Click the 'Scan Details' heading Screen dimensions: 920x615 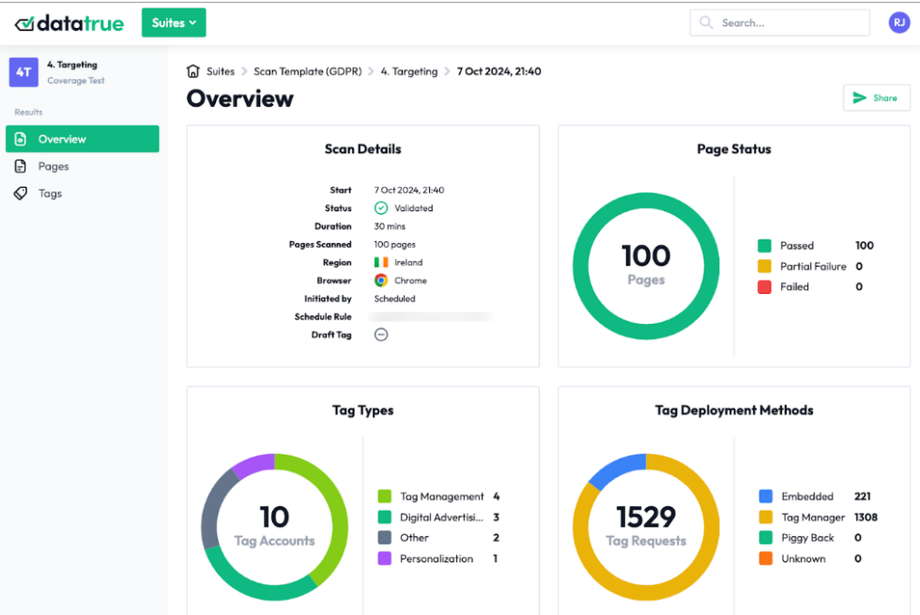click(x=362, y=149)
